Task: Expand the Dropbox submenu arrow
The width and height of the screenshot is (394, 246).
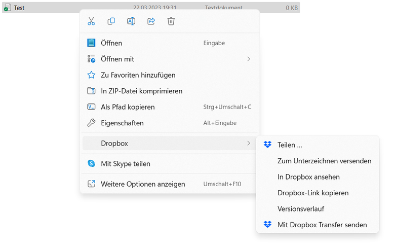Action: 249,144
